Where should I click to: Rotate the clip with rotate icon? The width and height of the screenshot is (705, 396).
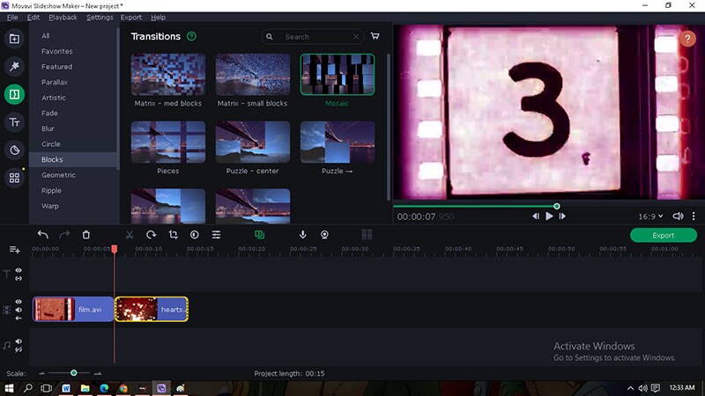[151, 234]
